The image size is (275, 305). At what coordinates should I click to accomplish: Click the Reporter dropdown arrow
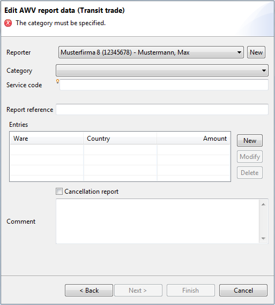click(x=239, y=52)
